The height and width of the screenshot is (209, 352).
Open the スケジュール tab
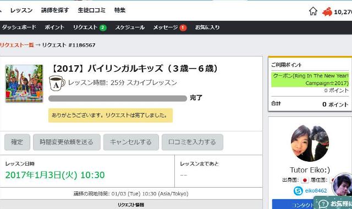point(130,27)
